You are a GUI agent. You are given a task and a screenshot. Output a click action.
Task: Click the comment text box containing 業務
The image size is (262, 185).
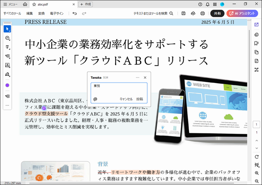coord(119,93)
